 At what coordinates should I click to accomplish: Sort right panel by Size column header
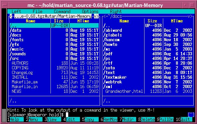tap(152, 21)
